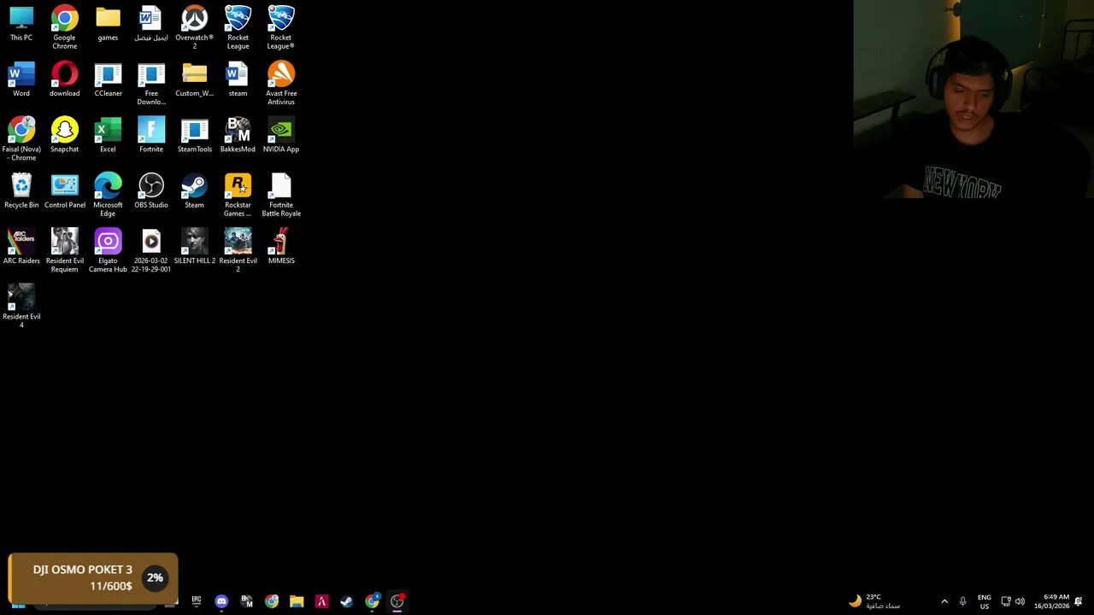Screen dimensions: 1094x615
Task: Open the Overwatch 2 desktop shortcut
Action: [x=194, y=27]
